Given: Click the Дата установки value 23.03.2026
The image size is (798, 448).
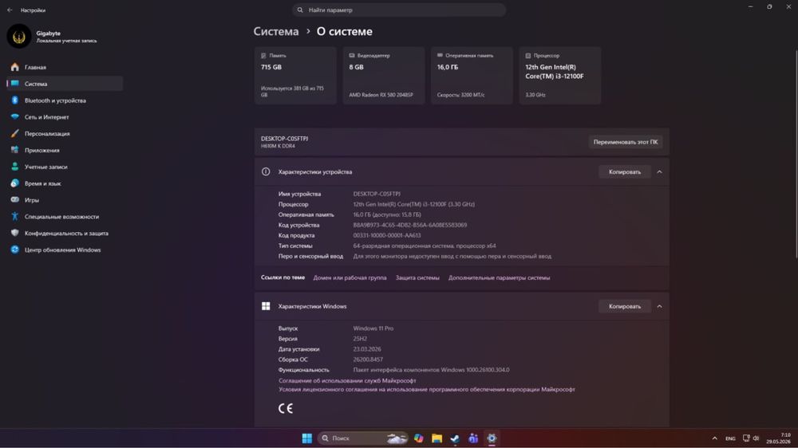Looking at the screenshot, I should point(367,349).
